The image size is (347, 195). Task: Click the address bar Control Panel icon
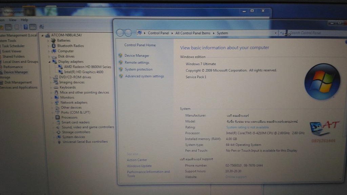pyautogui.click(x=139, y=33)
